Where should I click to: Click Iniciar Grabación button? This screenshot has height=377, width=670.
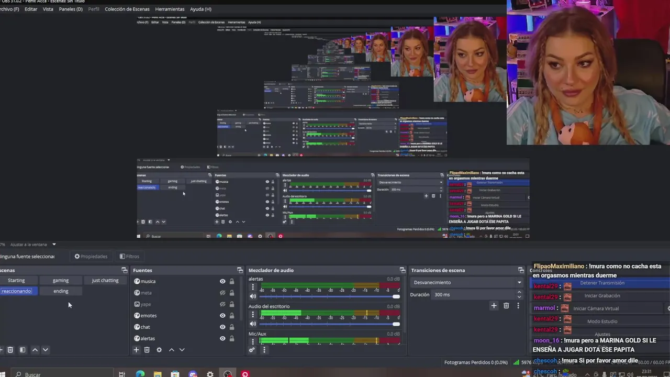[x=602, y=296]
